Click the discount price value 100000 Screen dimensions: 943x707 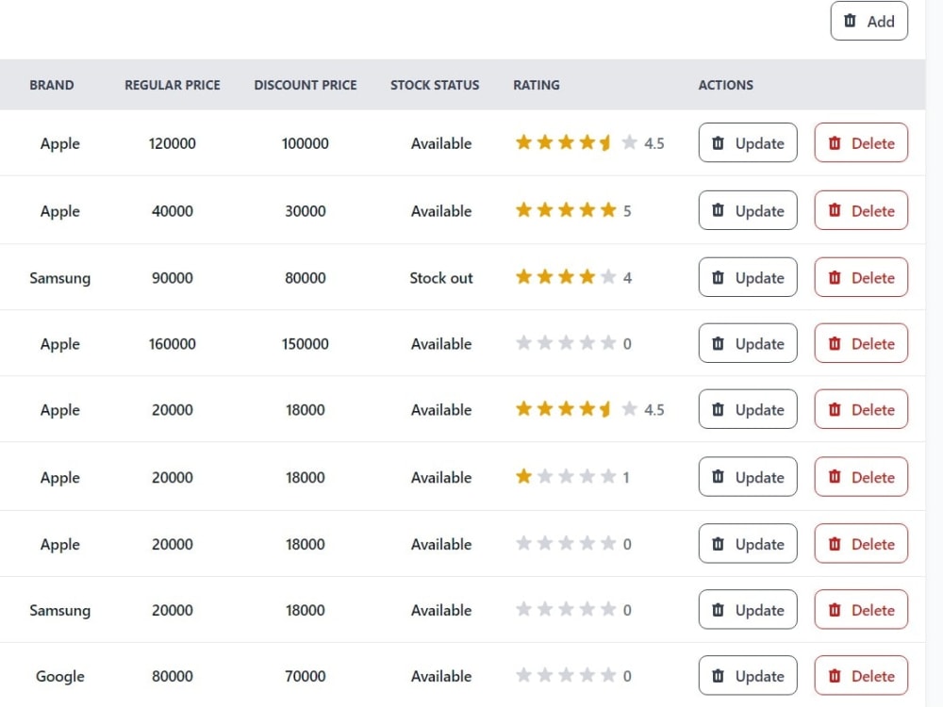point(306,143)
